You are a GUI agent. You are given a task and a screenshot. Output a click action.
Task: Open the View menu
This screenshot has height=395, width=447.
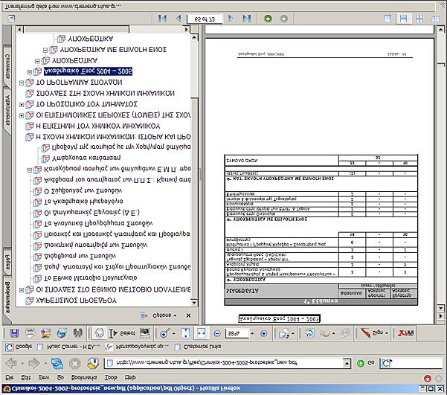(x=44, y=377)
